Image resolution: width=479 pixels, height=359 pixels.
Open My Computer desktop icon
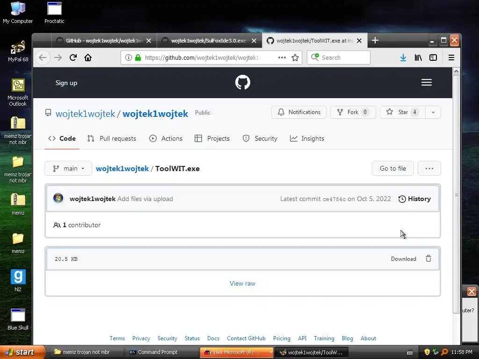[18, 13]
